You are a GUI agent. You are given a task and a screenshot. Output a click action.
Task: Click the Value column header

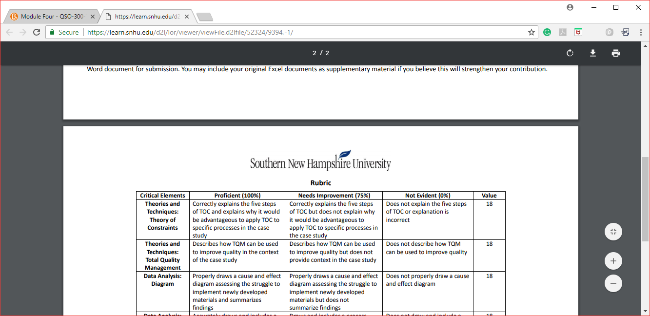tap(489, 196)
